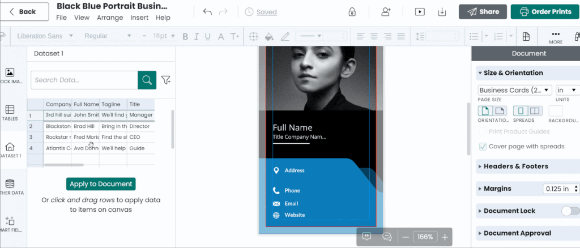580x248 pixels.
Task: Click the lock icon in top bar
Action: point(352,12)
